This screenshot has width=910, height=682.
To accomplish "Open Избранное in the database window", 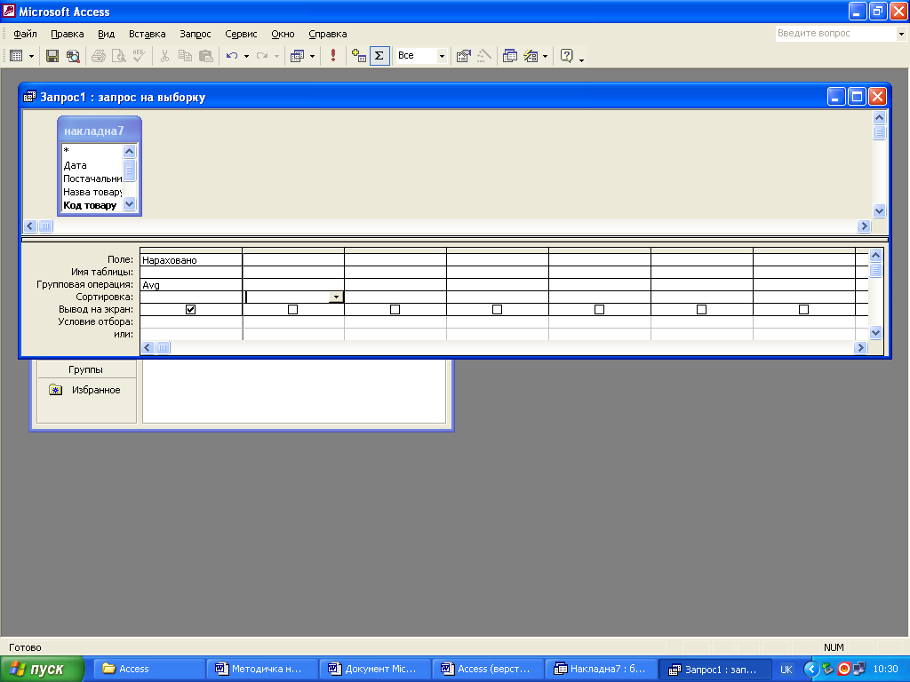I will pyautogui.click(x=86, y=391).
